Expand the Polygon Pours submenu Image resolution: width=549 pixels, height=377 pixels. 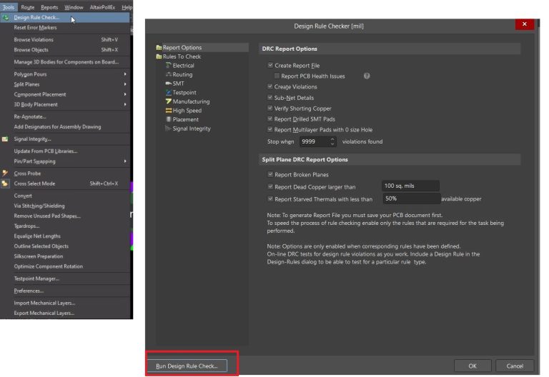tap(125, 74)
